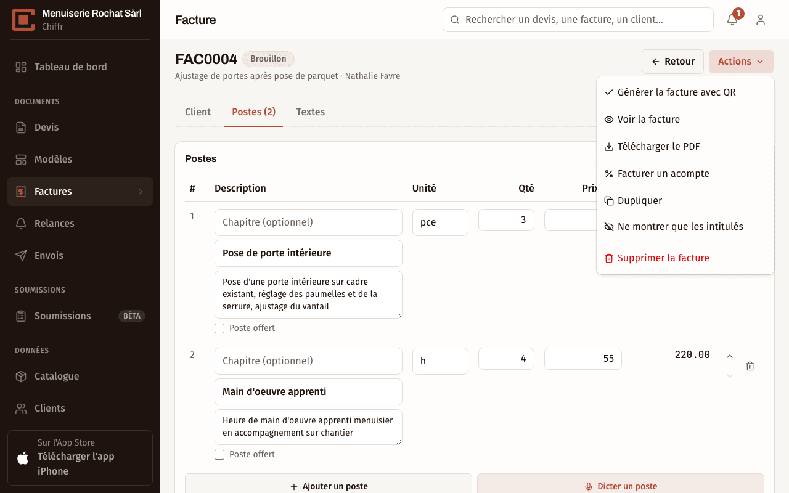The image size is (789, 493).
Task: Click the unit field containing pce
Action: click(440, 222)
